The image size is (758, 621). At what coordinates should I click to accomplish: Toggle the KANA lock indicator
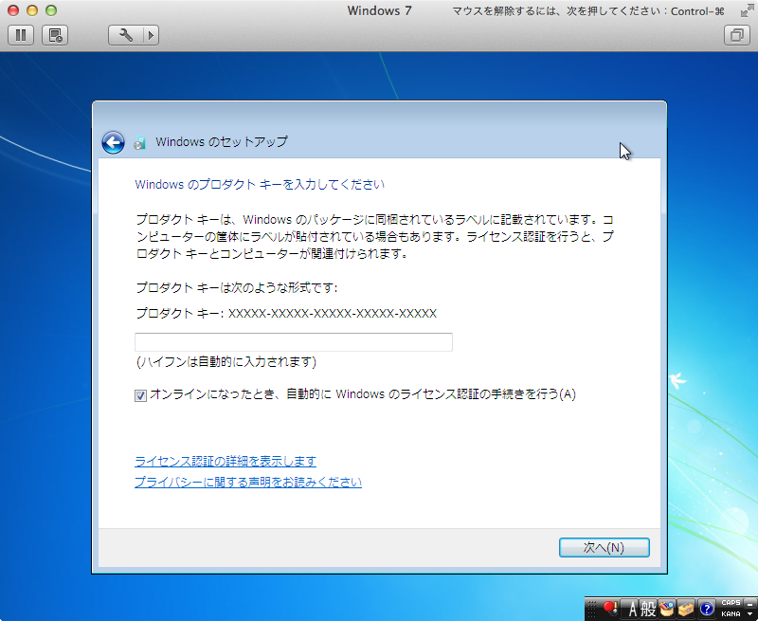click(x=731, y=613)
